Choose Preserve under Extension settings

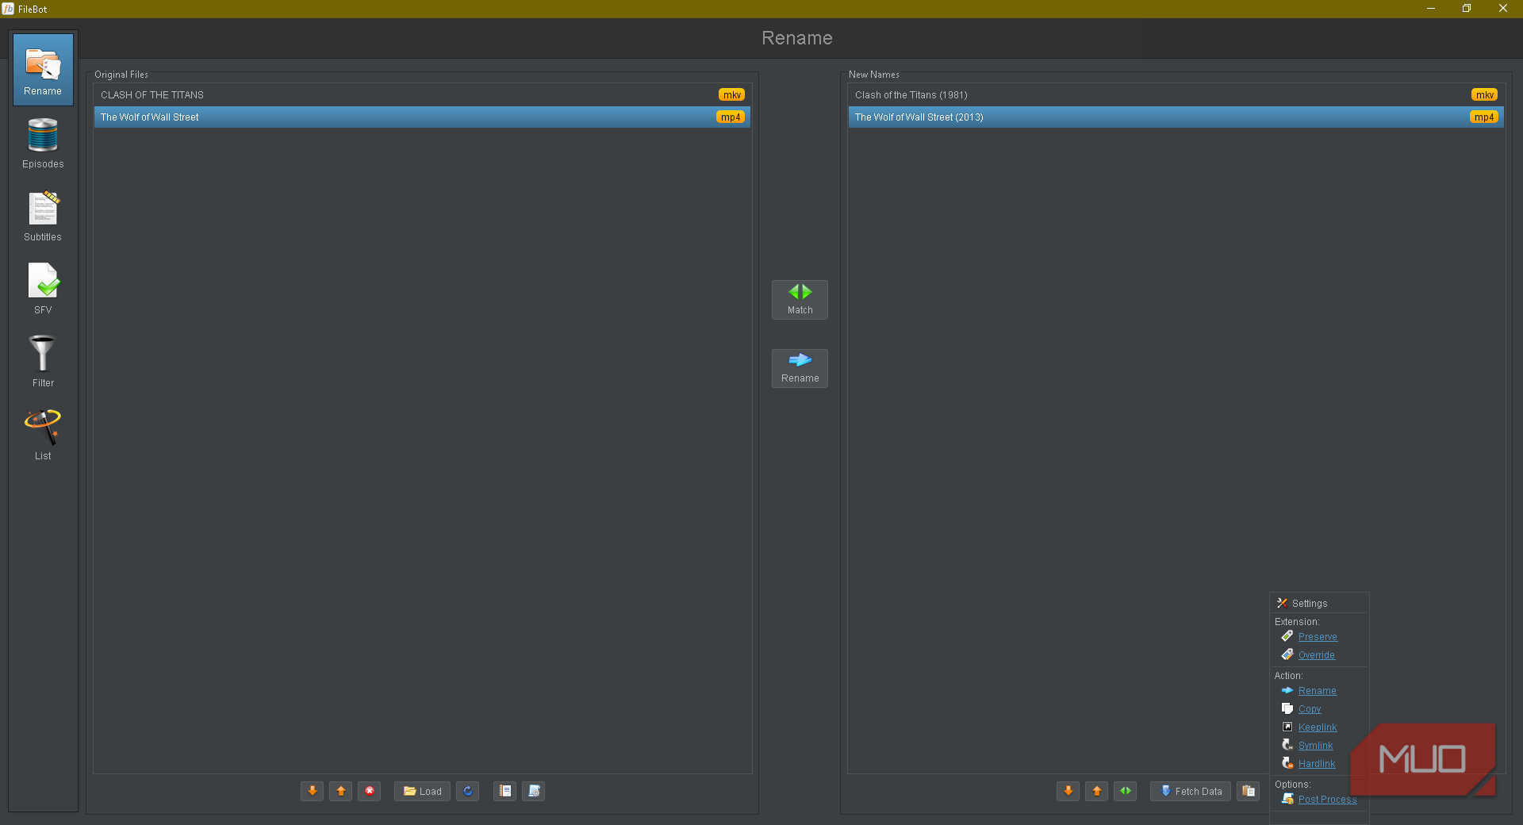click(1318, 637)
